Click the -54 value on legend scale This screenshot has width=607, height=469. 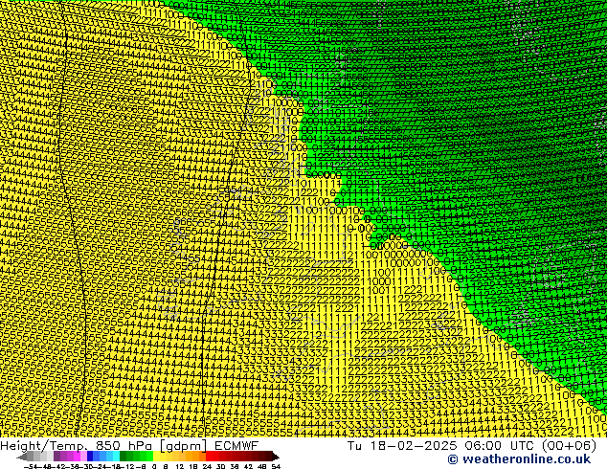pos(31,466)
